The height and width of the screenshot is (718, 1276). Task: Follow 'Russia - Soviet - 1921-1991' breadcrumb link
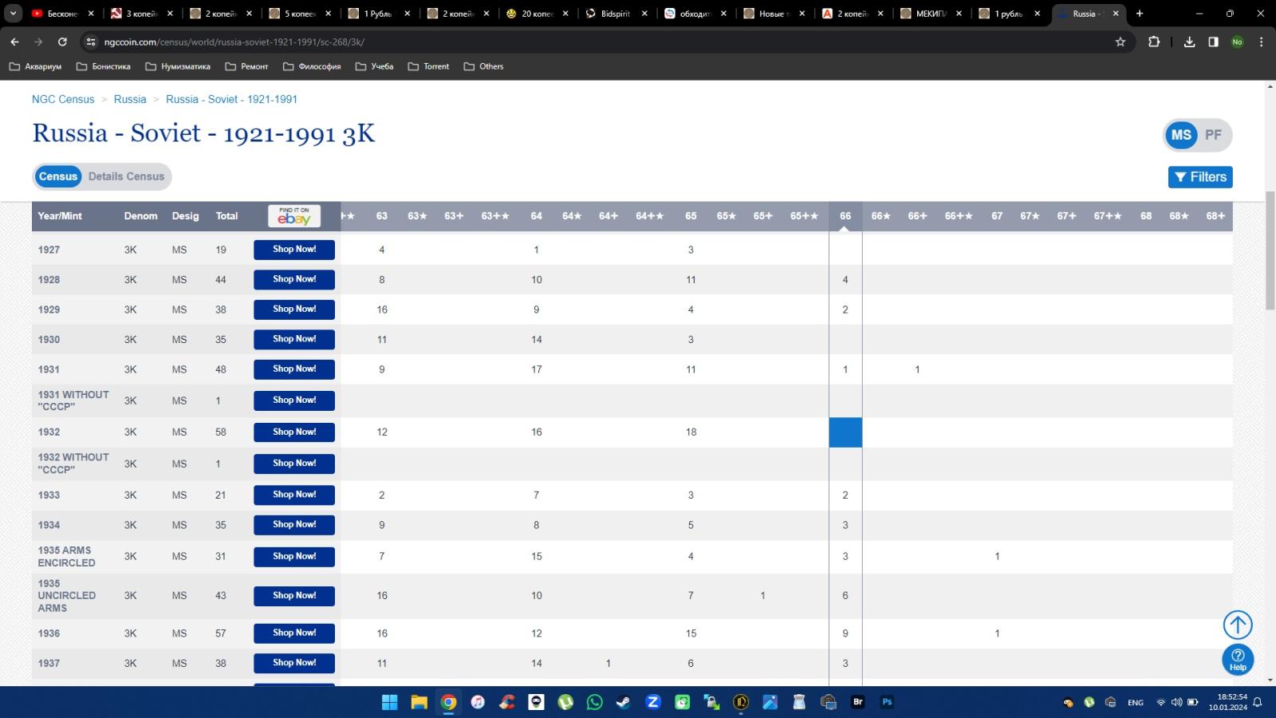(231, 99)
